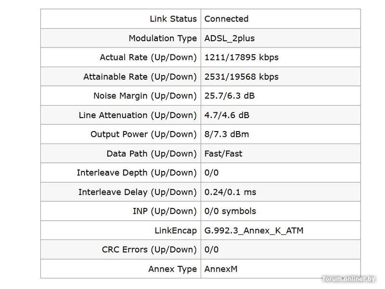Select the Noise Margin value 25.7/6.3 dB

coord(229,96)
